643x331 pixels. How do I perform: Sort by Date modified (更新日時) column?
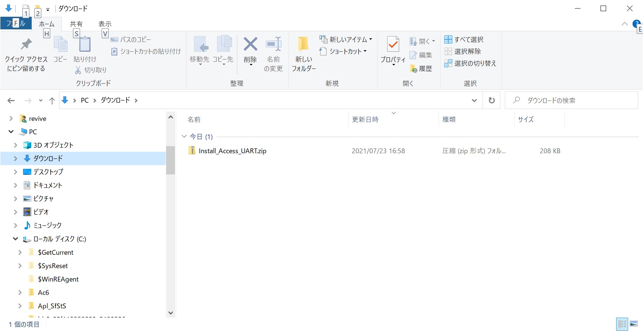pyautogui.click(x=365, y=119)
